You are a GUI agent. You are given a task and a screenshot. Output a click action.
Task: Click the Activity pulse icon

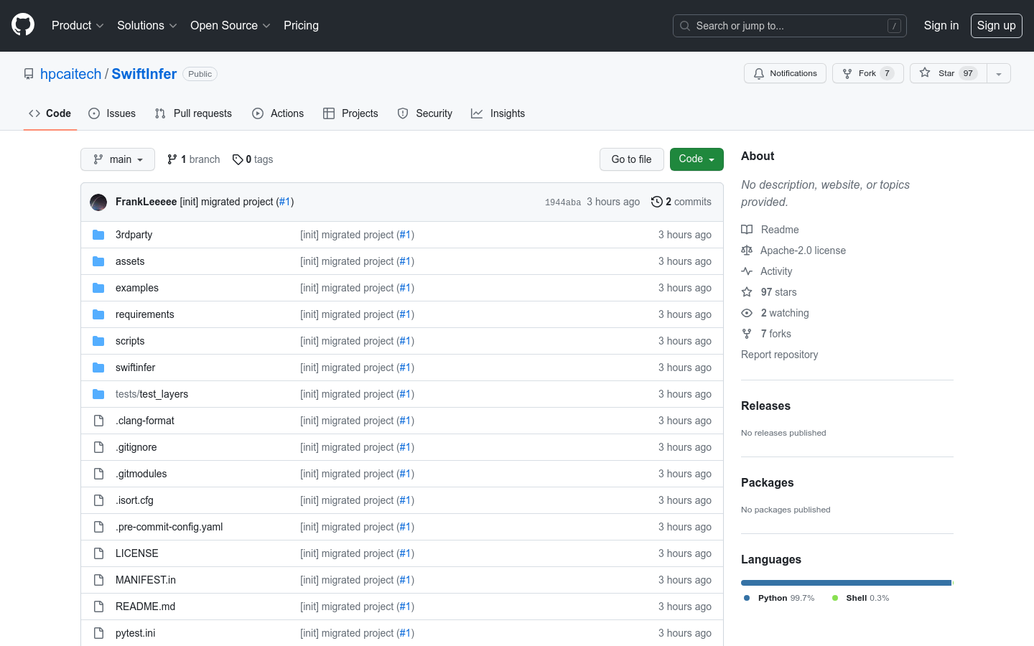747,271
